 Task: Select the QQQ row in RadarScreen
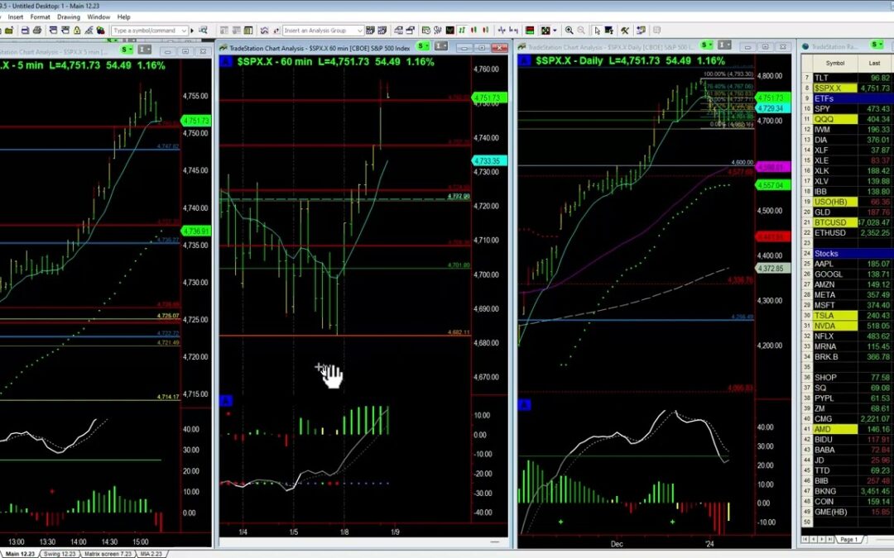[x=847, y=119]
